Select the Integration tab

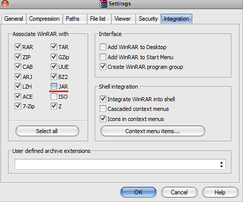click(177, 19)
